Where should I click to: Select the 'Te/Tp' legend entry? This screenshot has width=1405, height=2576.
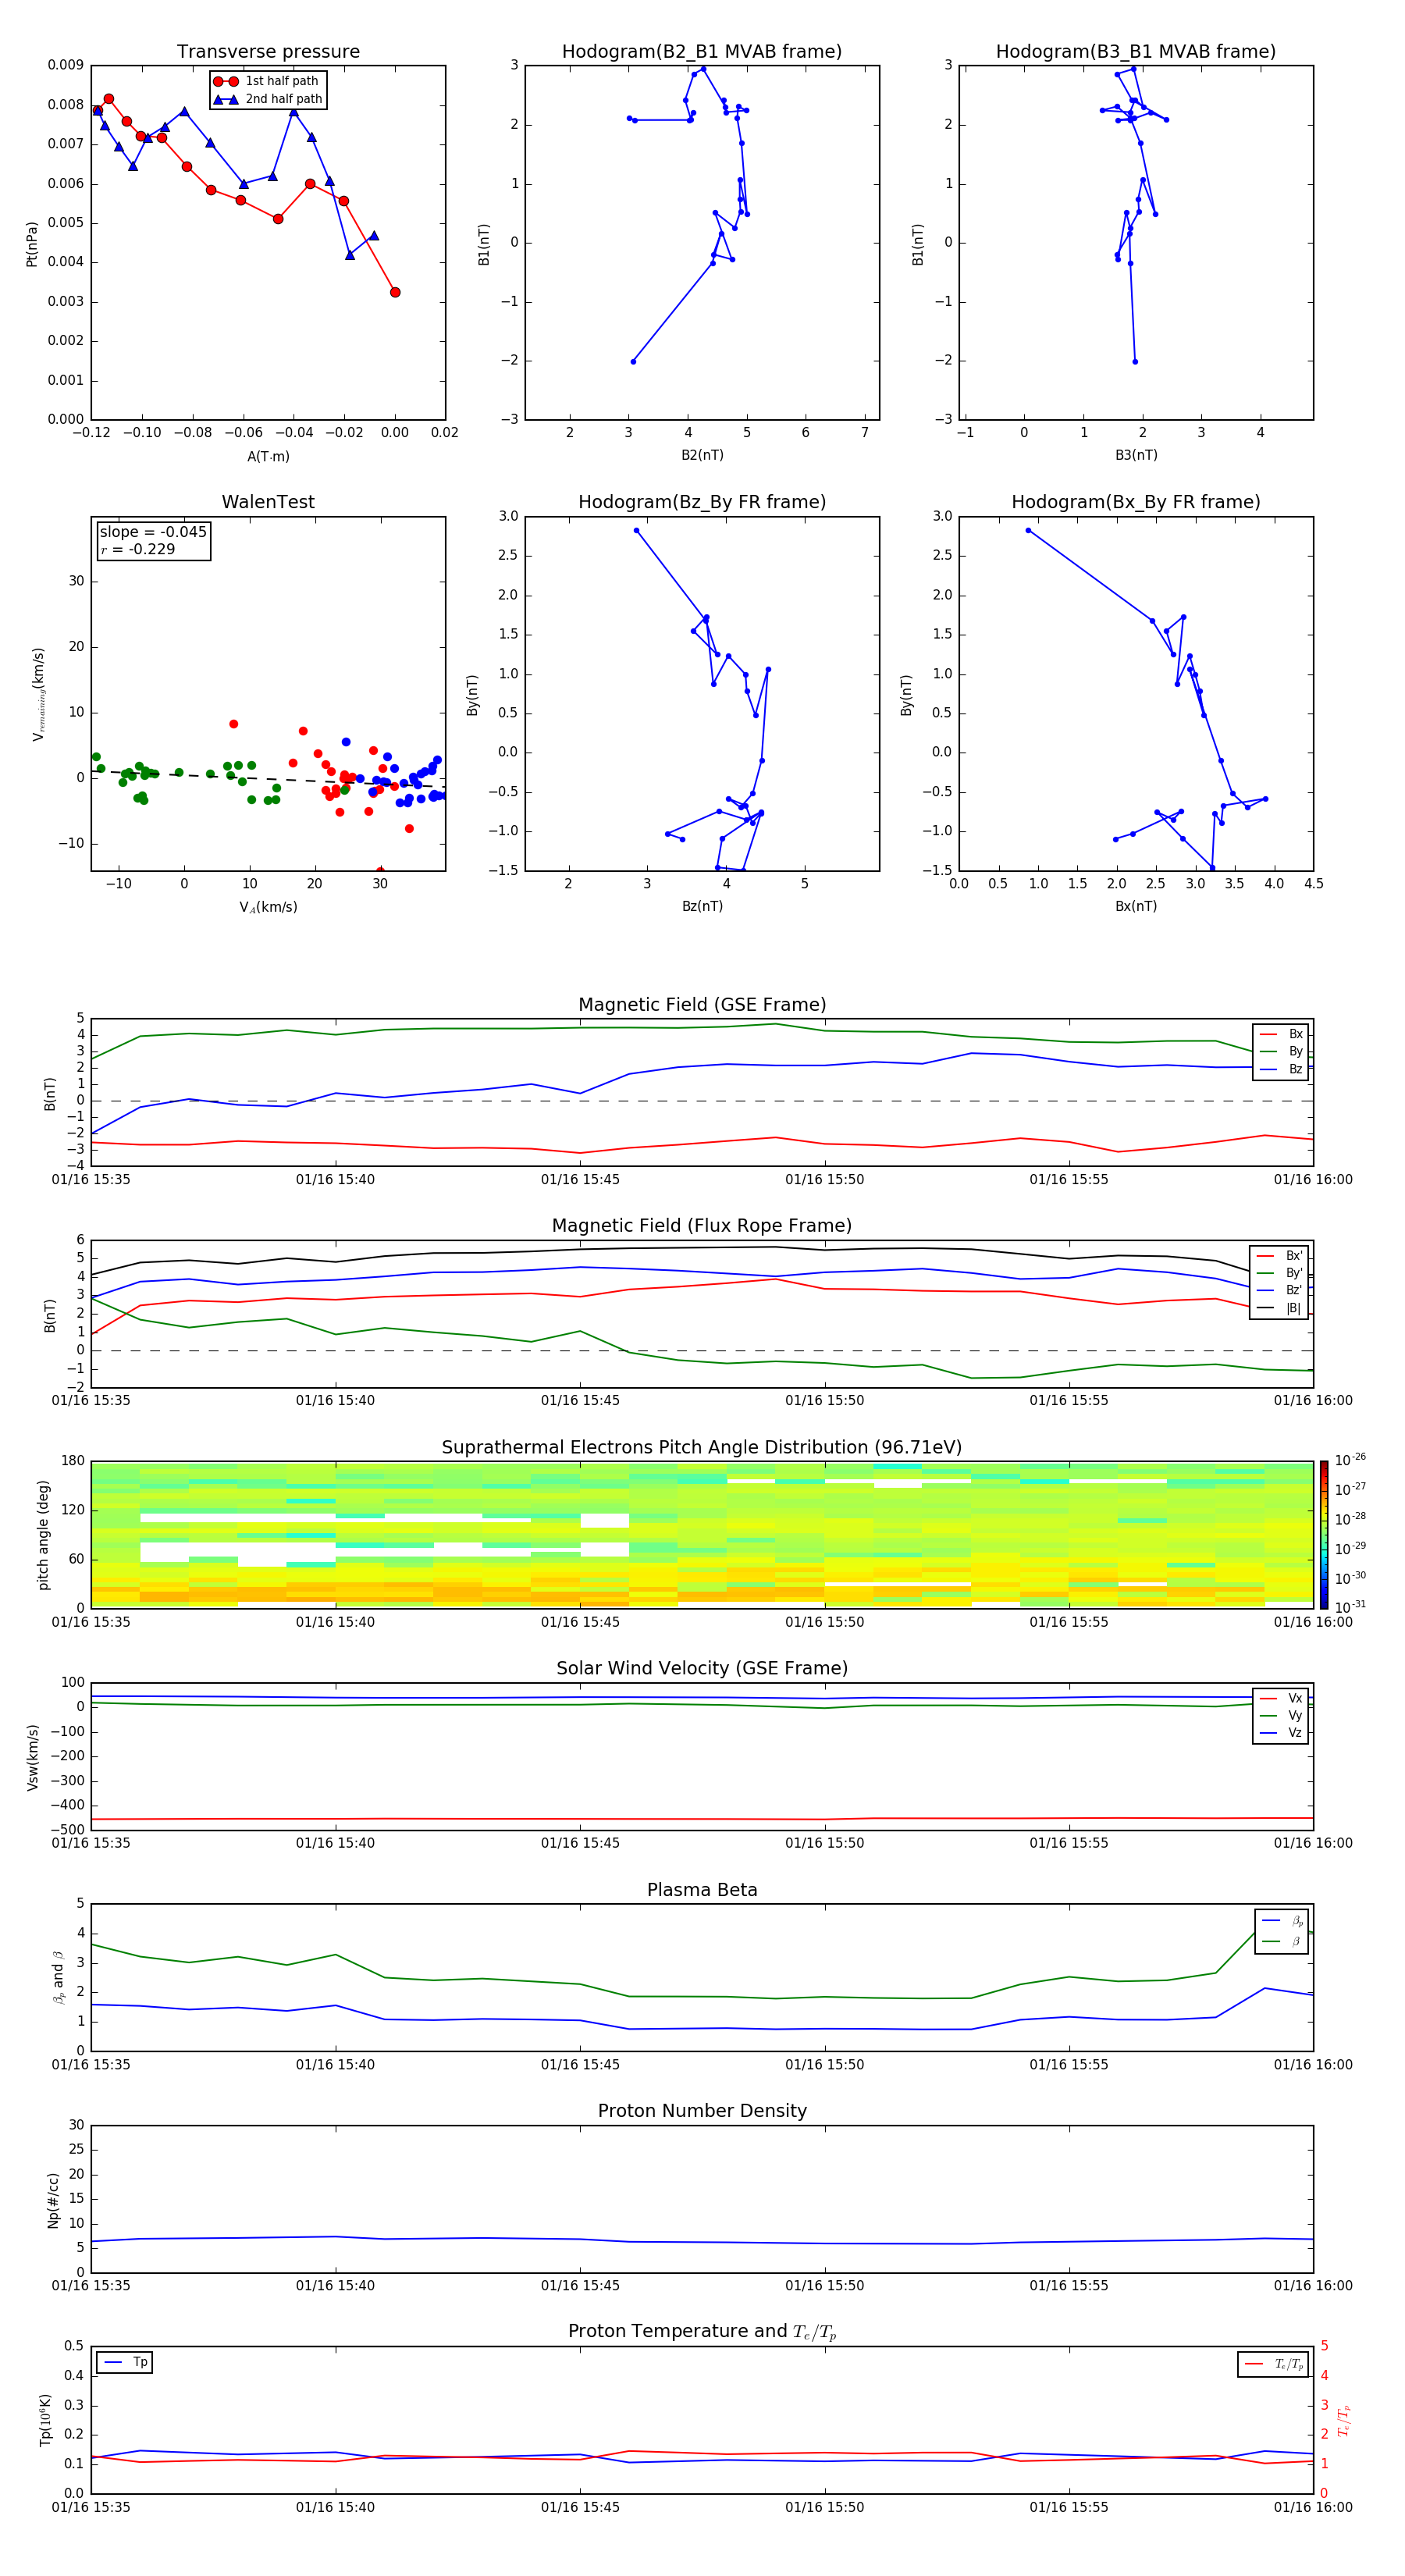click(x=1273, y=2364)
